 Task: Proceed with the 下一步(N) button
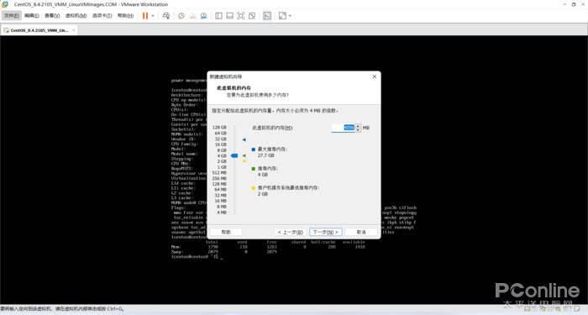point(326,232)
